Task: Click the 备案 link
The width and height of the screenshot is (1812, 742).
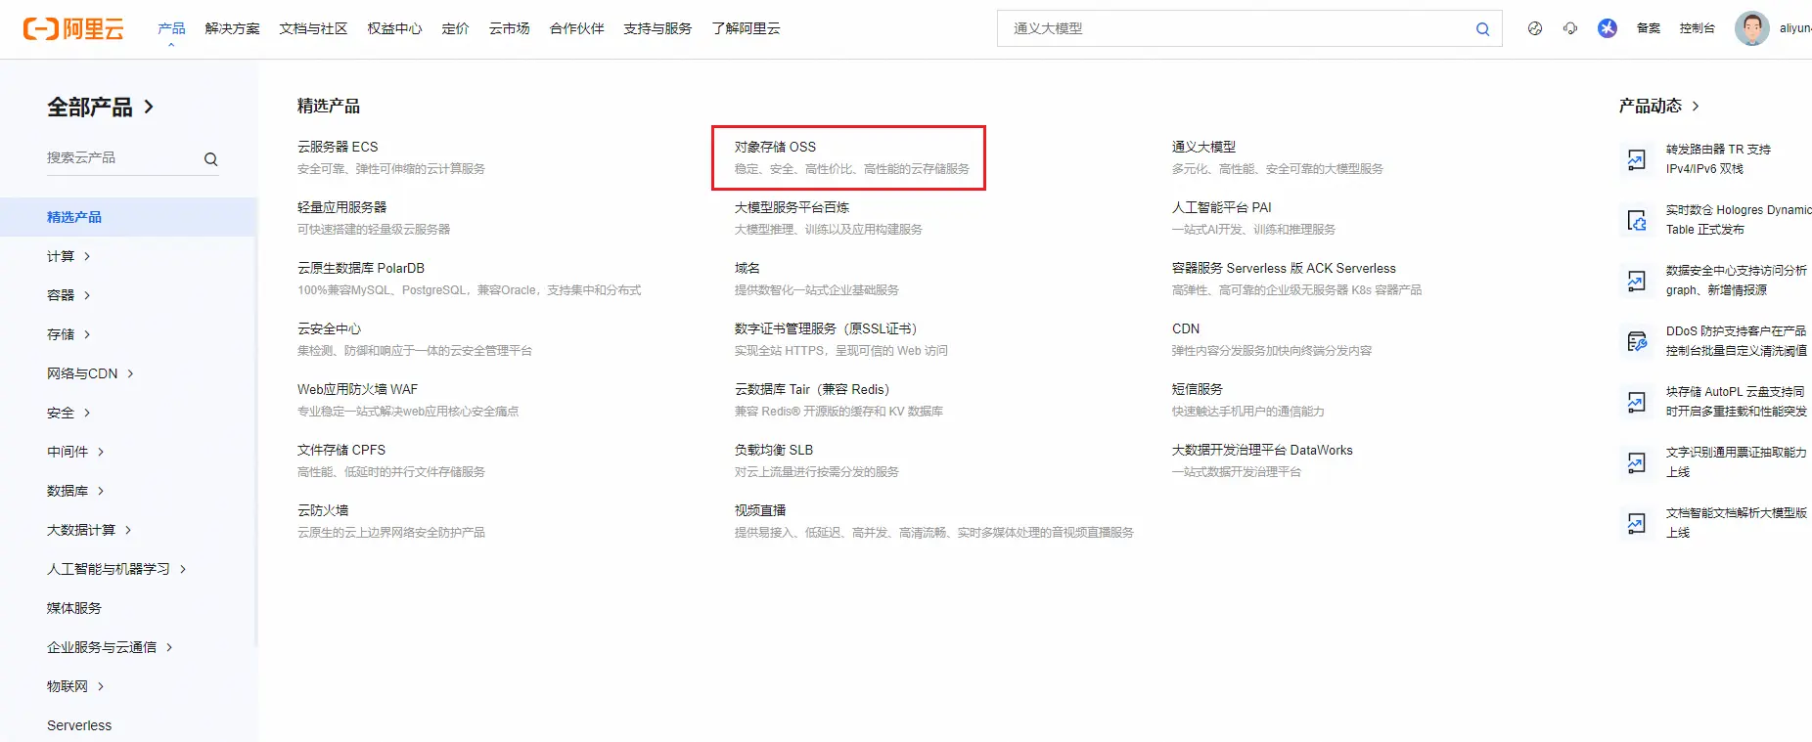Action: coord(1649,28)
